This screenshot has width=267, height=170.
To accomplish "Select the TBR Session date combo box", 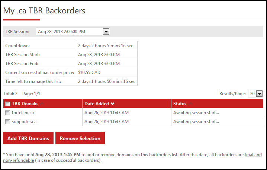I will point(73,32).
